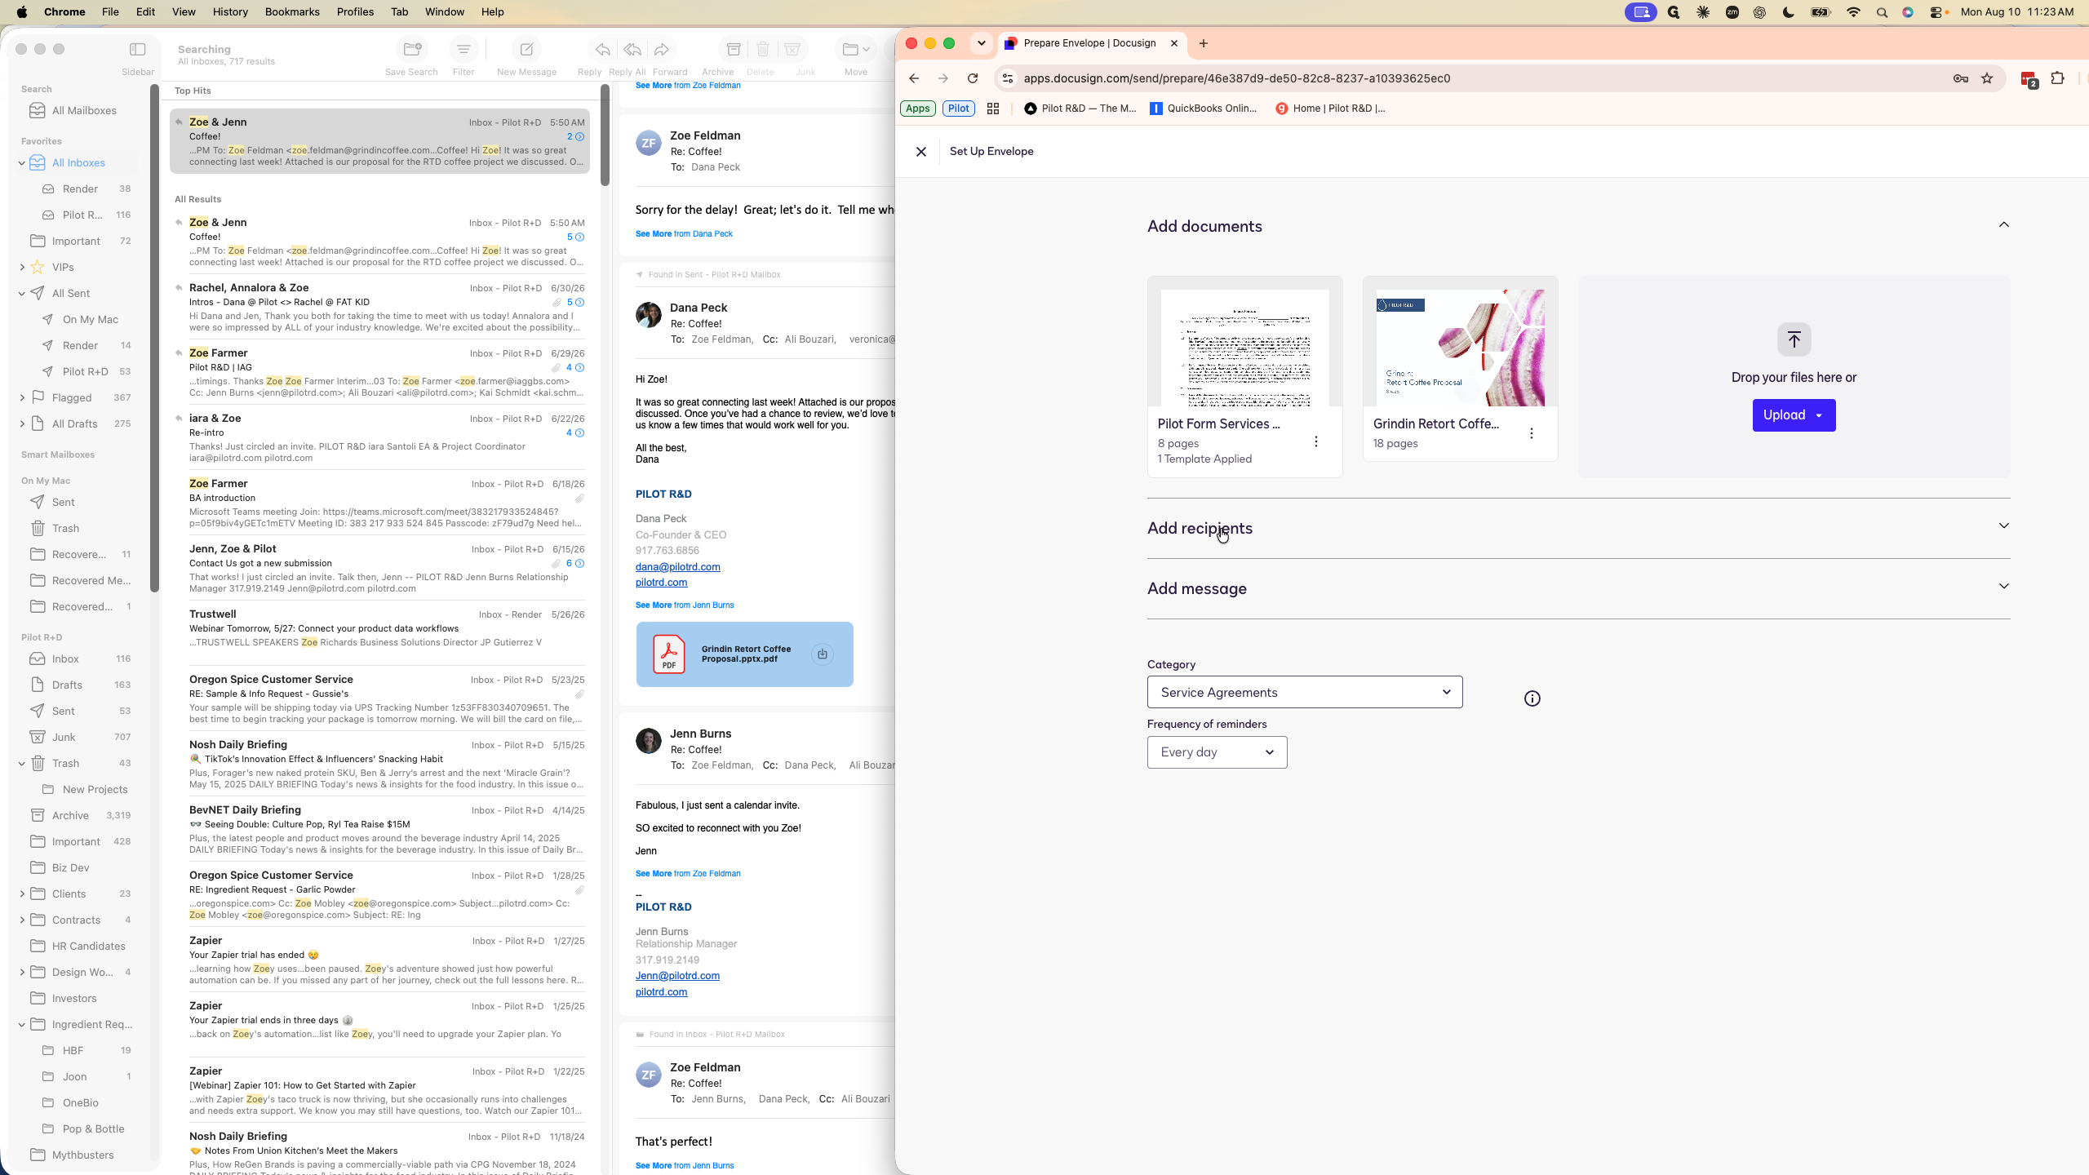Click the bookmark star in address bar
The height and width of the screenshot is (1175, 2089).
tap(1987, 78)
